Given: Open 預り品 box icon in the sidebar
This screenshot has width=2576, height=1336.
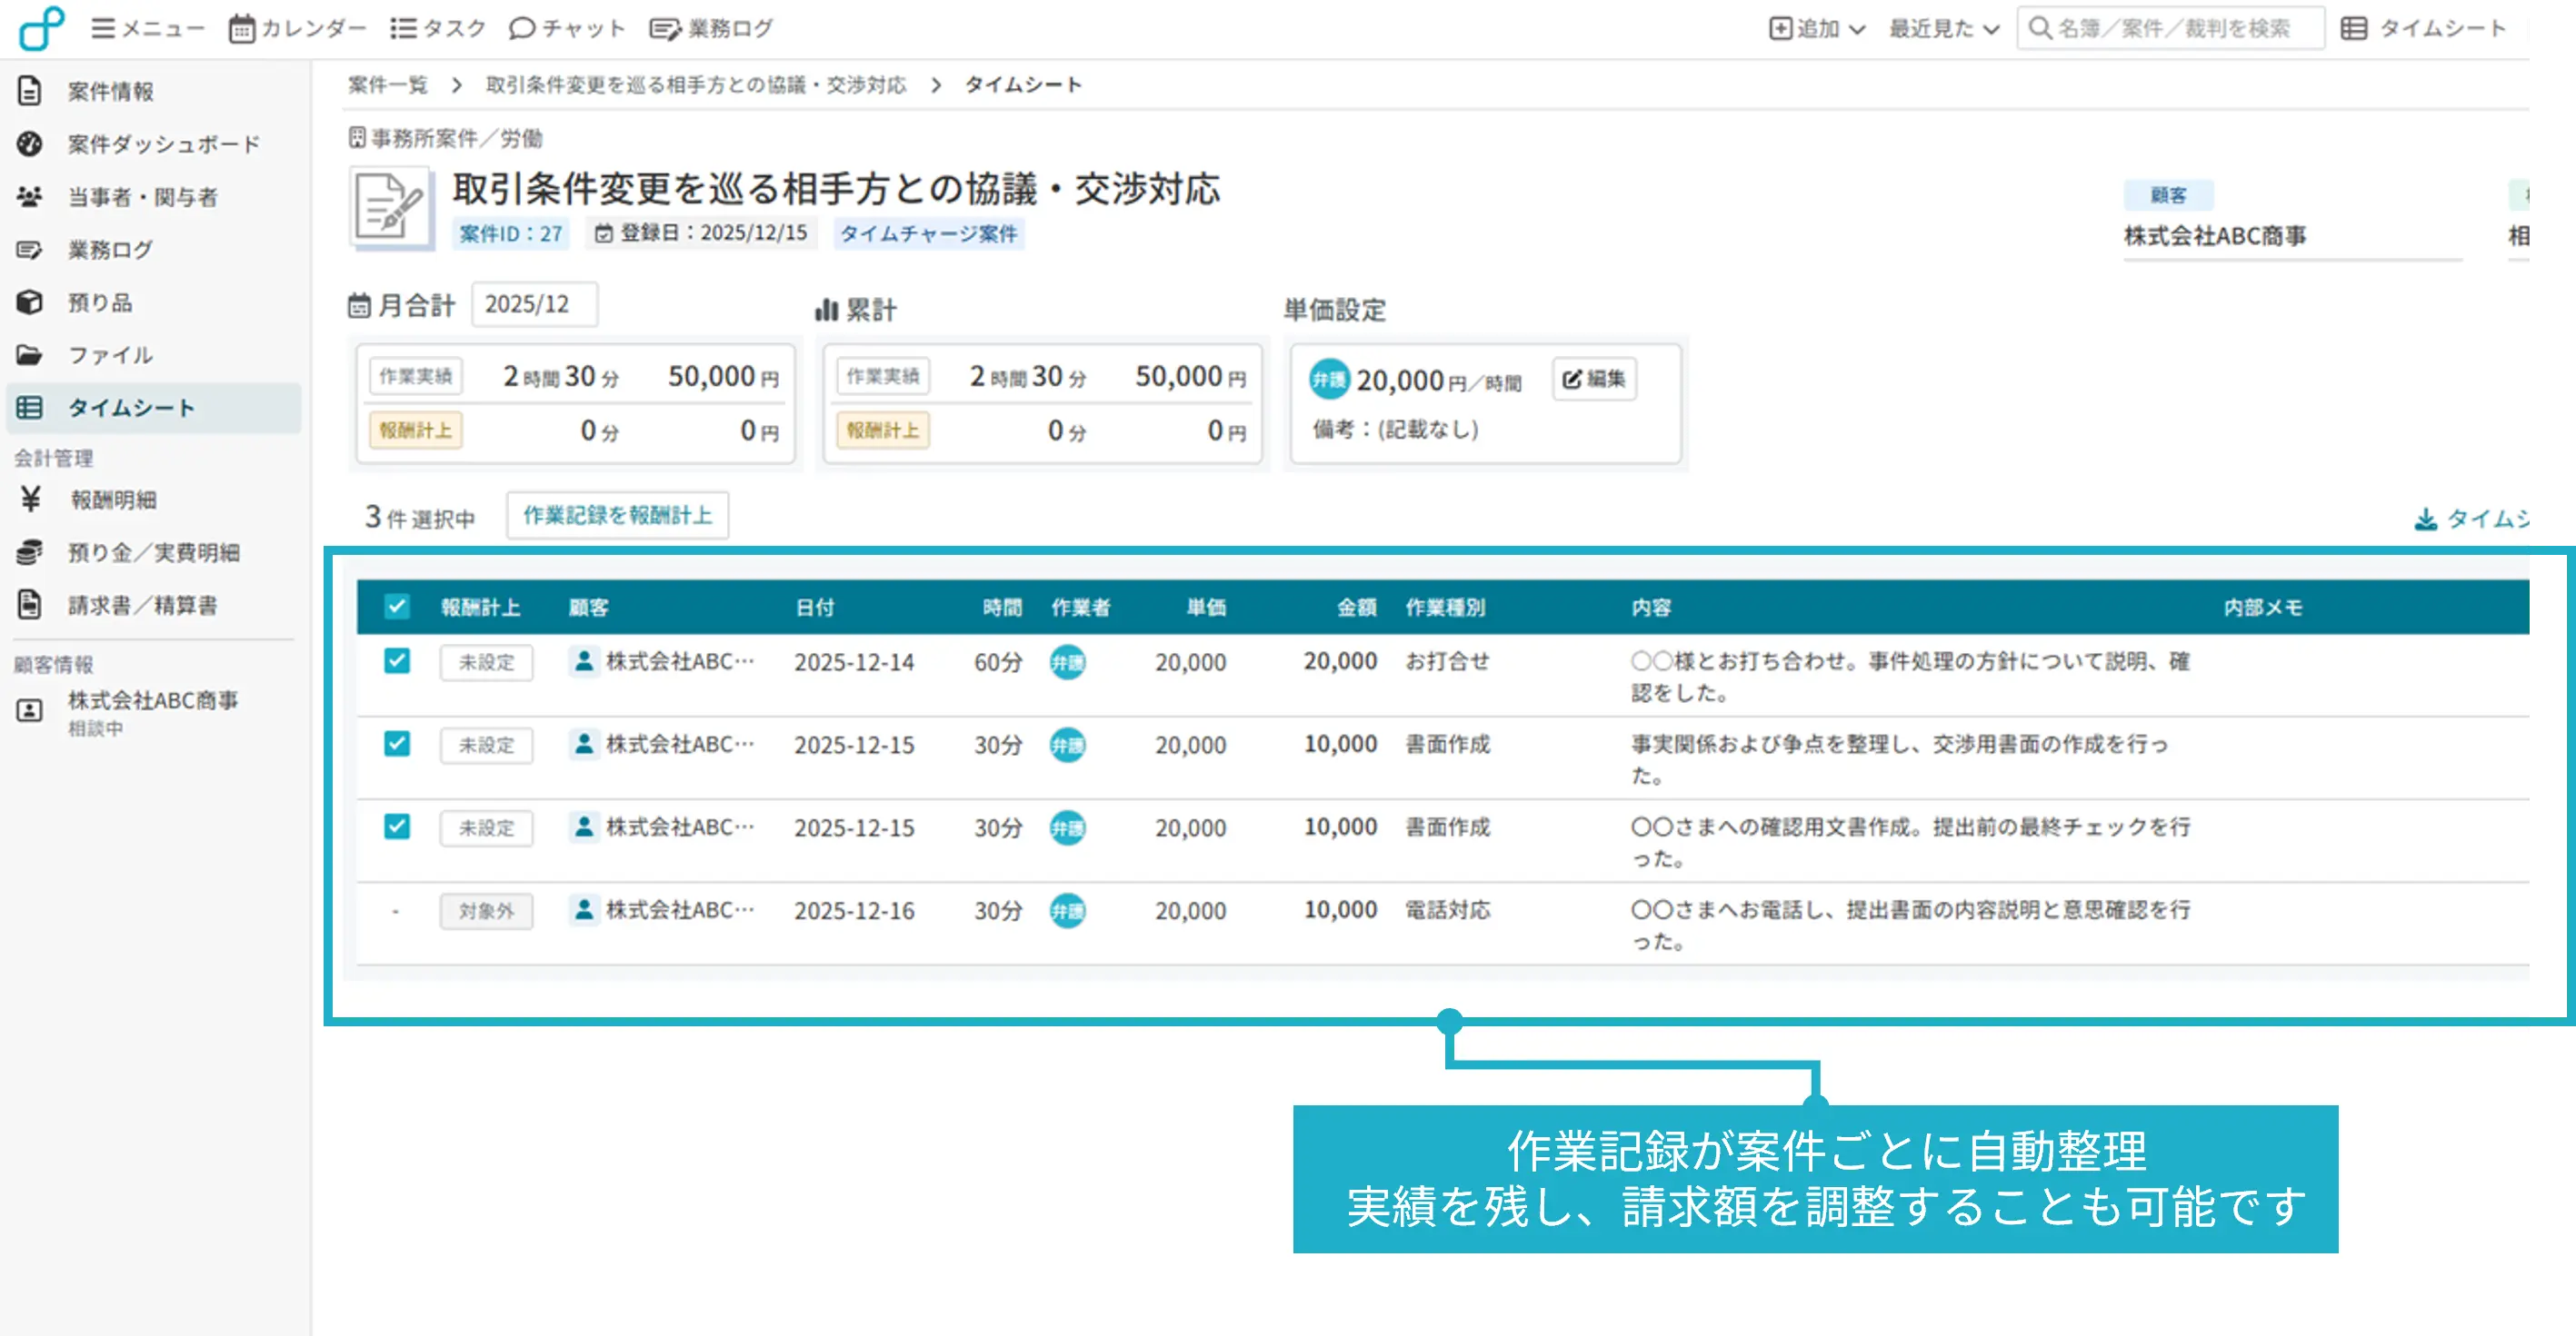Looking at the screenshot, I should [30, 302].
